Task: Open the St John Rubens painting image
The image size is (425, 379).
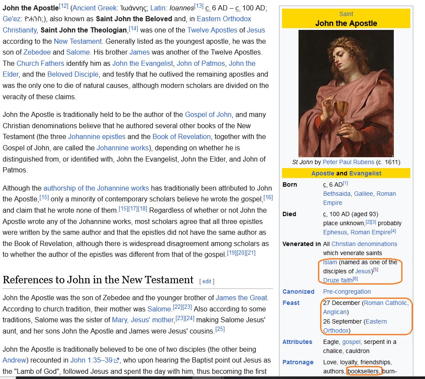Action: click(x=346, y=94)
